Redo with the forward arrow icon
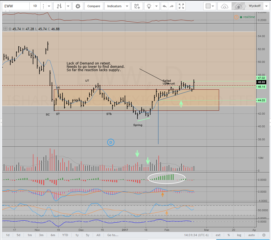This screenshot has width=271, height=240. (172, 6)
